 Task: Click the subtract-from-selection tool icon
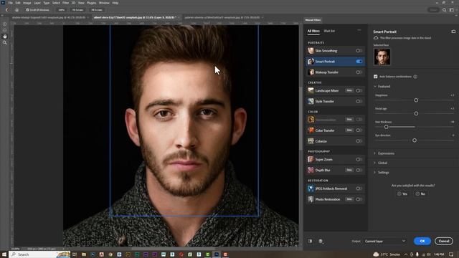pos(5,30)
